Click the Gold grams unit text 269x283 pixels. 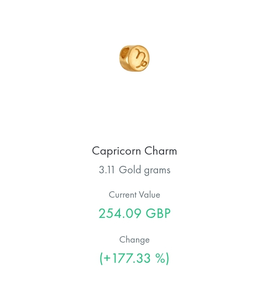click(x=145, y=170)
